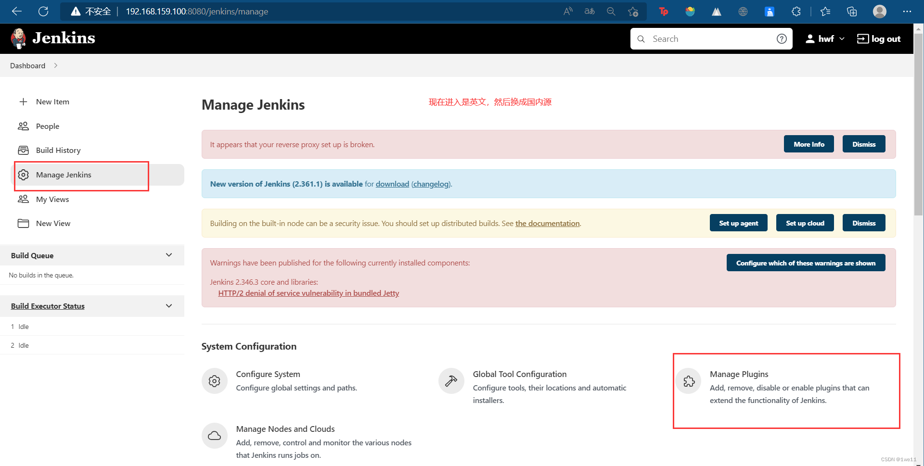Expand the Dashboard breadcrumb chevron
The width and height of the screenshot is (924, 466).
[x=56, y=65]
